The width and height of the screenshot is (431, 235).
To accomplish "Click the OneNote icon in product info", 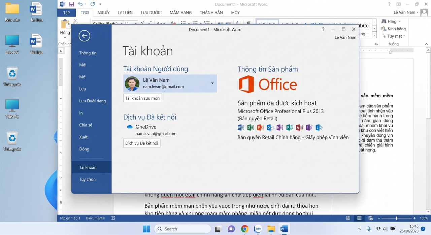I will pos(280,128).
